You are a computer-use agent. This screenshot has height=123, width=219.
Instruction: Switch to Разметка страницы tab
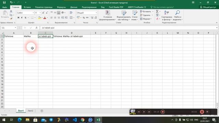coord(44,7)
